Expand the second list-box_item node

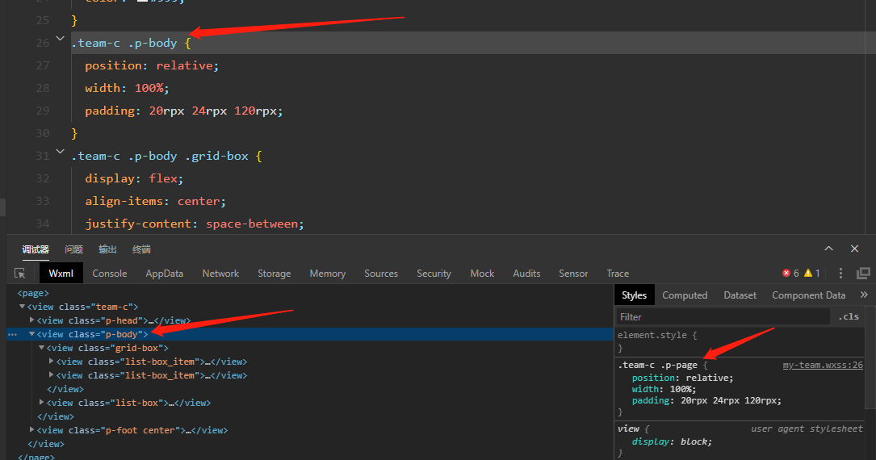(52, 374)
